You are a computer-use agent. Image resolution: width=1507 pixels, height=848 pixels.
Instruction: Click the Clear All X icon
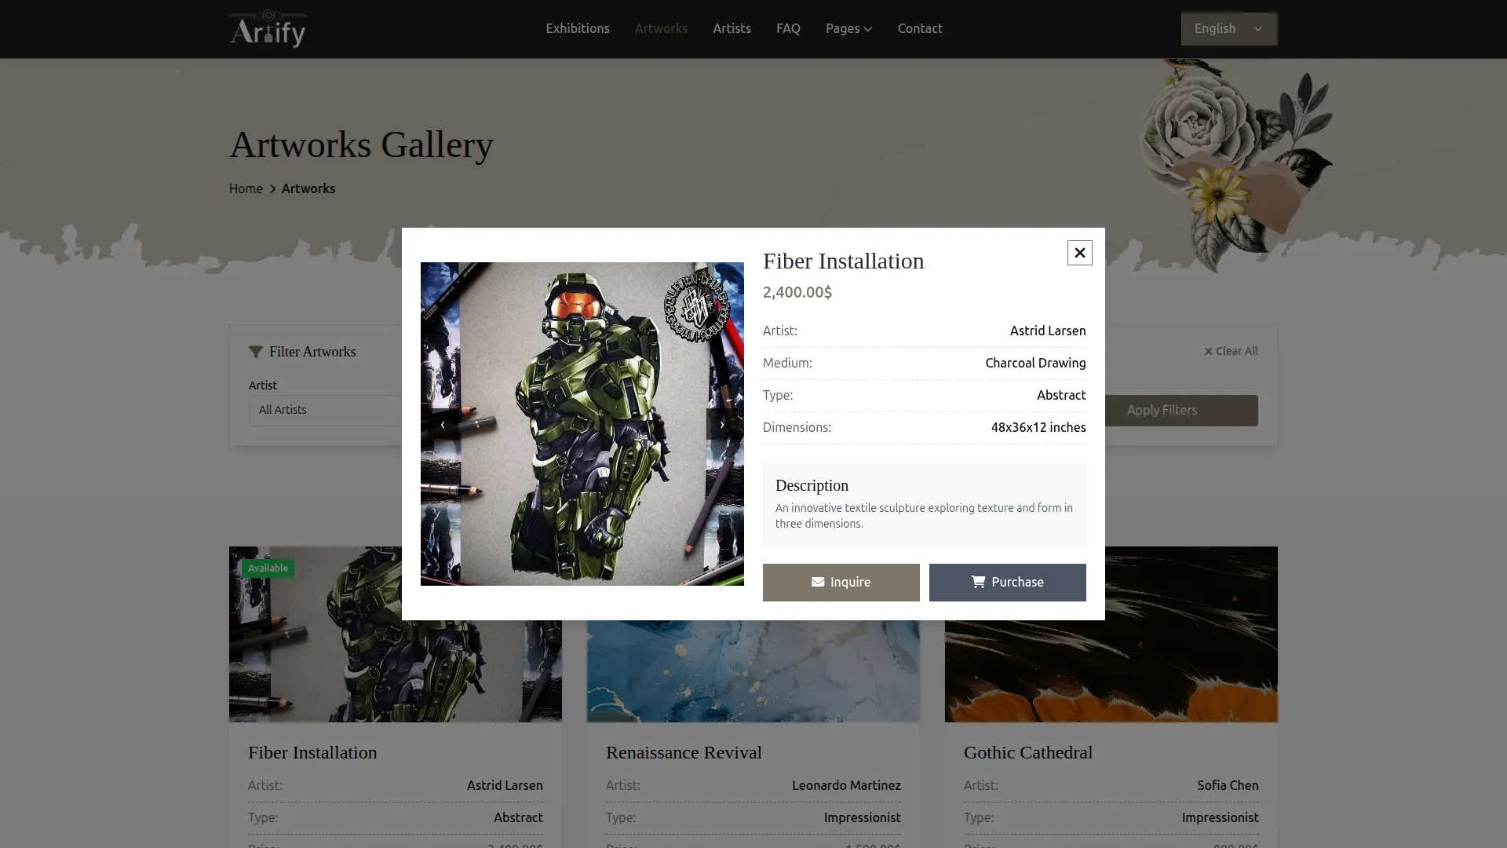[1209, 352]
